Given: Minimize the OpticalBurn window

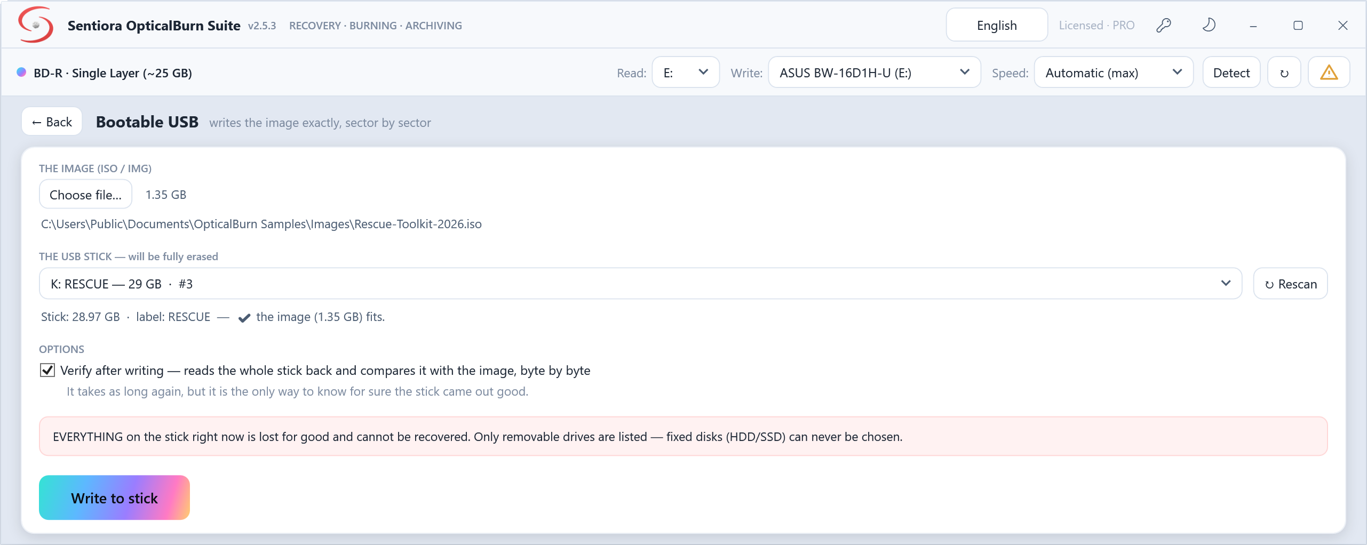Looking at the screenshot, I should 1253,26.
